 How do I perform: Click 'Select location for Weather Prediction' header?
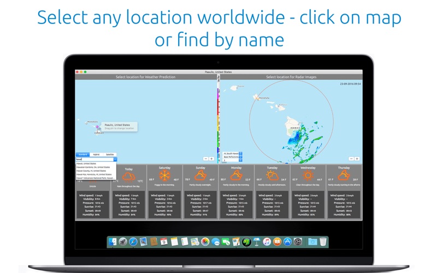tap(145, 77)
